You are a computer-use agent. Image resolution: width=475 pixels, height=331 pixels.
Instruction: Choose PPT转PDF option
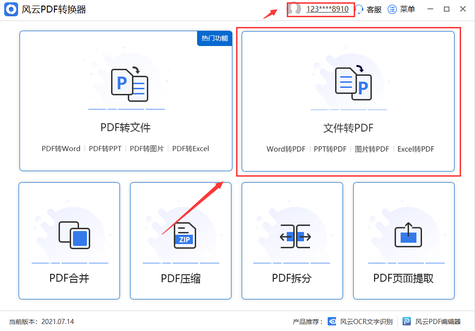pos(330,149)
